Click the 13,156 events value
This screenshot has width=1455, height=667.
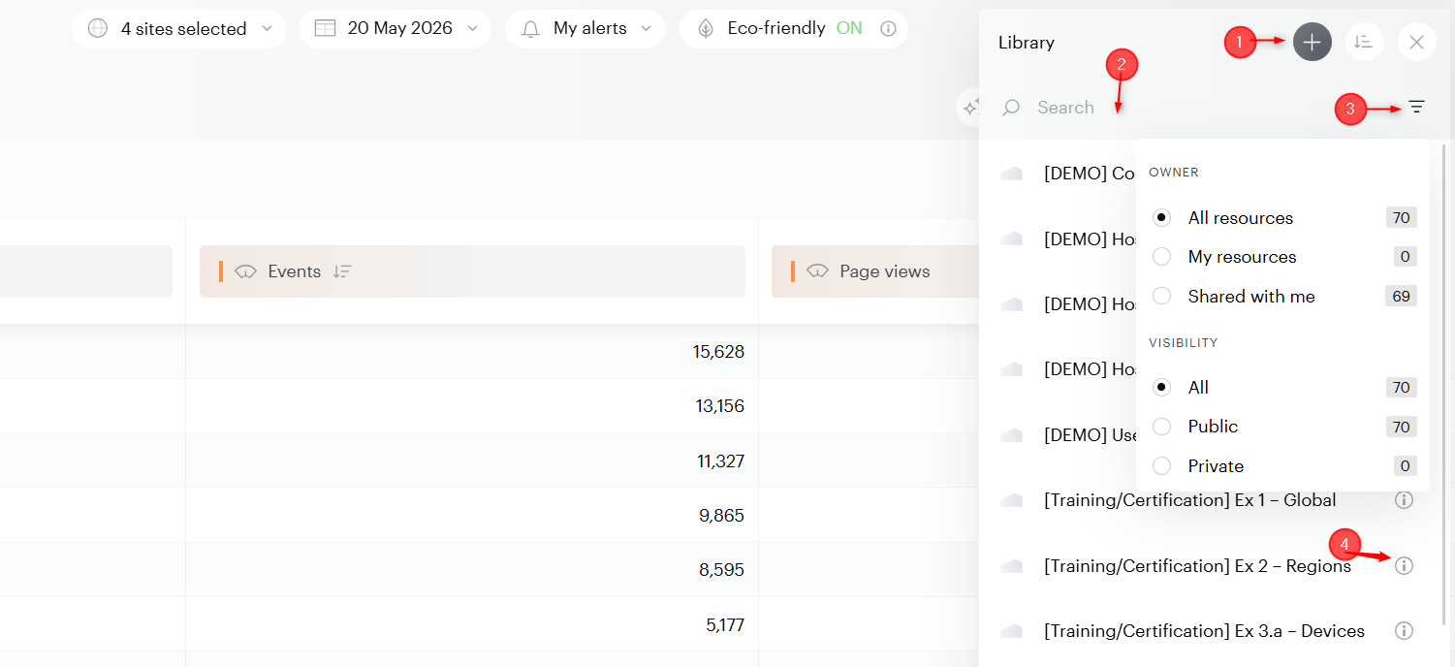(719, 406)
